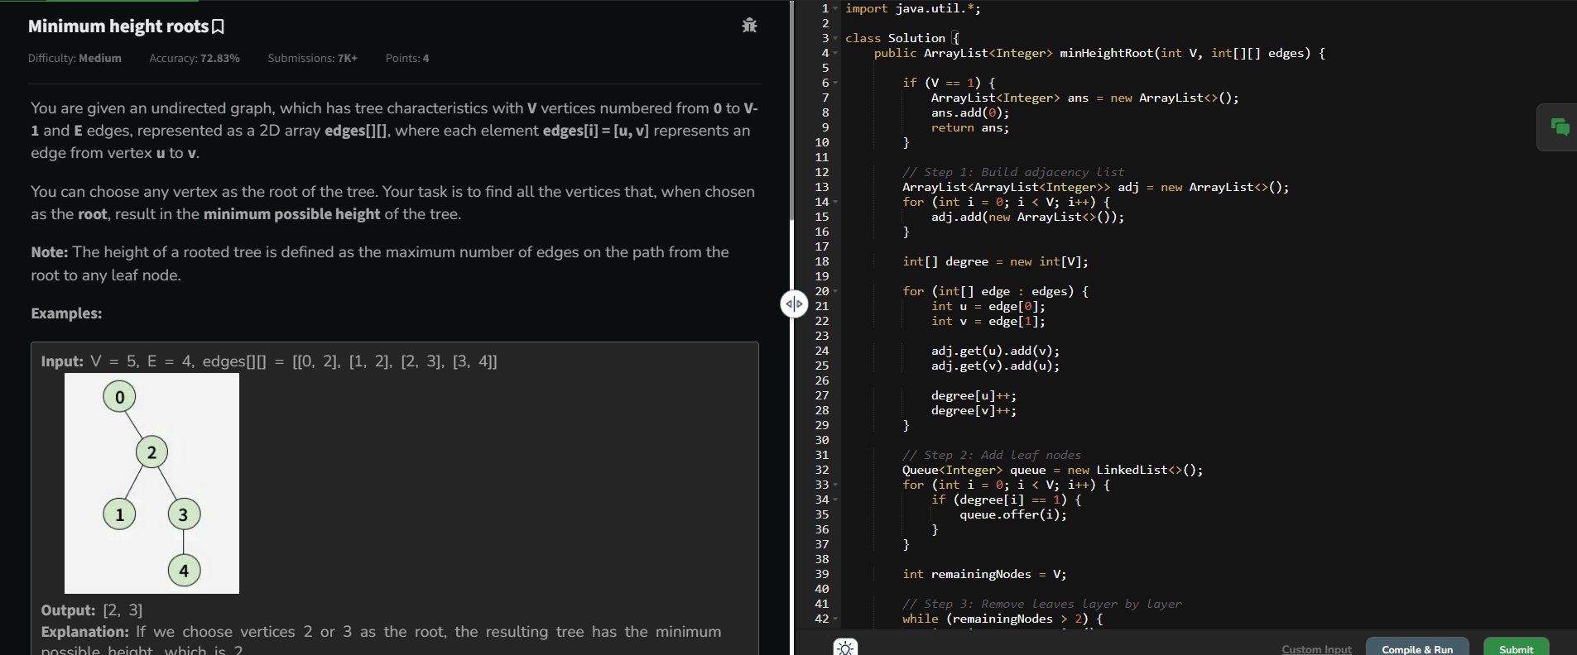Click the split-pane resize arrows handle

[x=794, y=304]
